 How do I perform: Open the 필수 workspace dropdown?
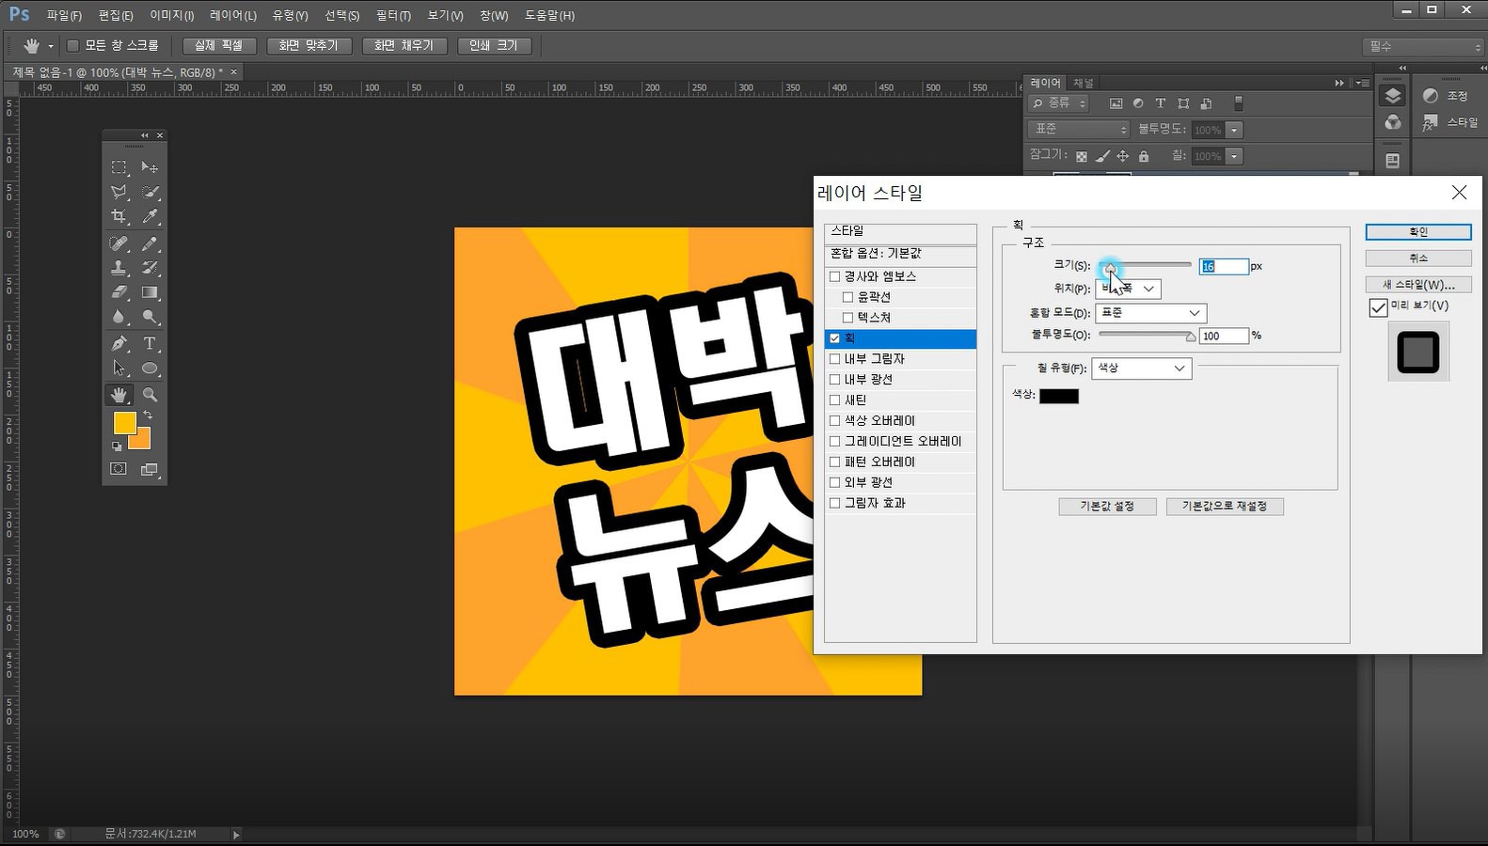[1423, 46]
